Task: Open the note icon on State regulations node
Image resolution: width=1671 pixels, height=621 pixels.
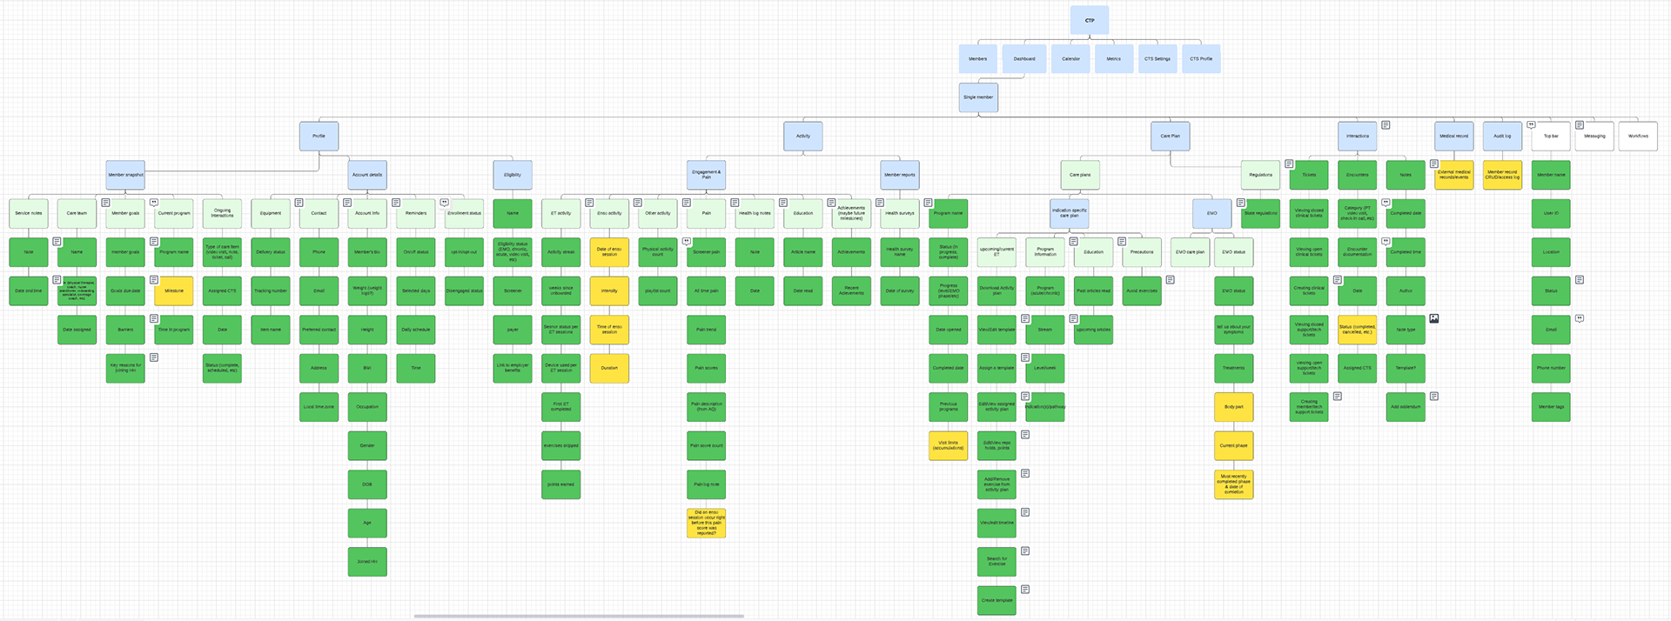Action: click(x=1240, y=203)
